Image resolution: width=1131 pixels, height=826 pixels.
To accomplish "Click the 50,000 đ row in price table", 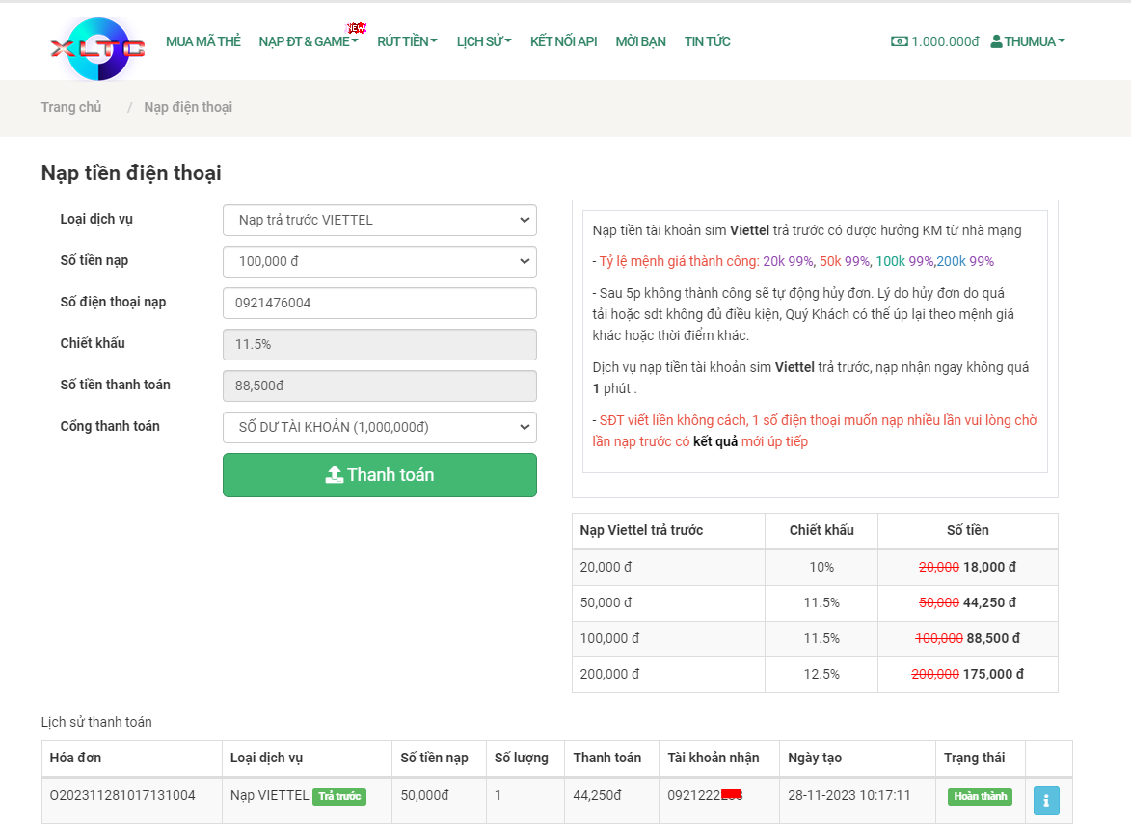I will click(x=815, y=603).
